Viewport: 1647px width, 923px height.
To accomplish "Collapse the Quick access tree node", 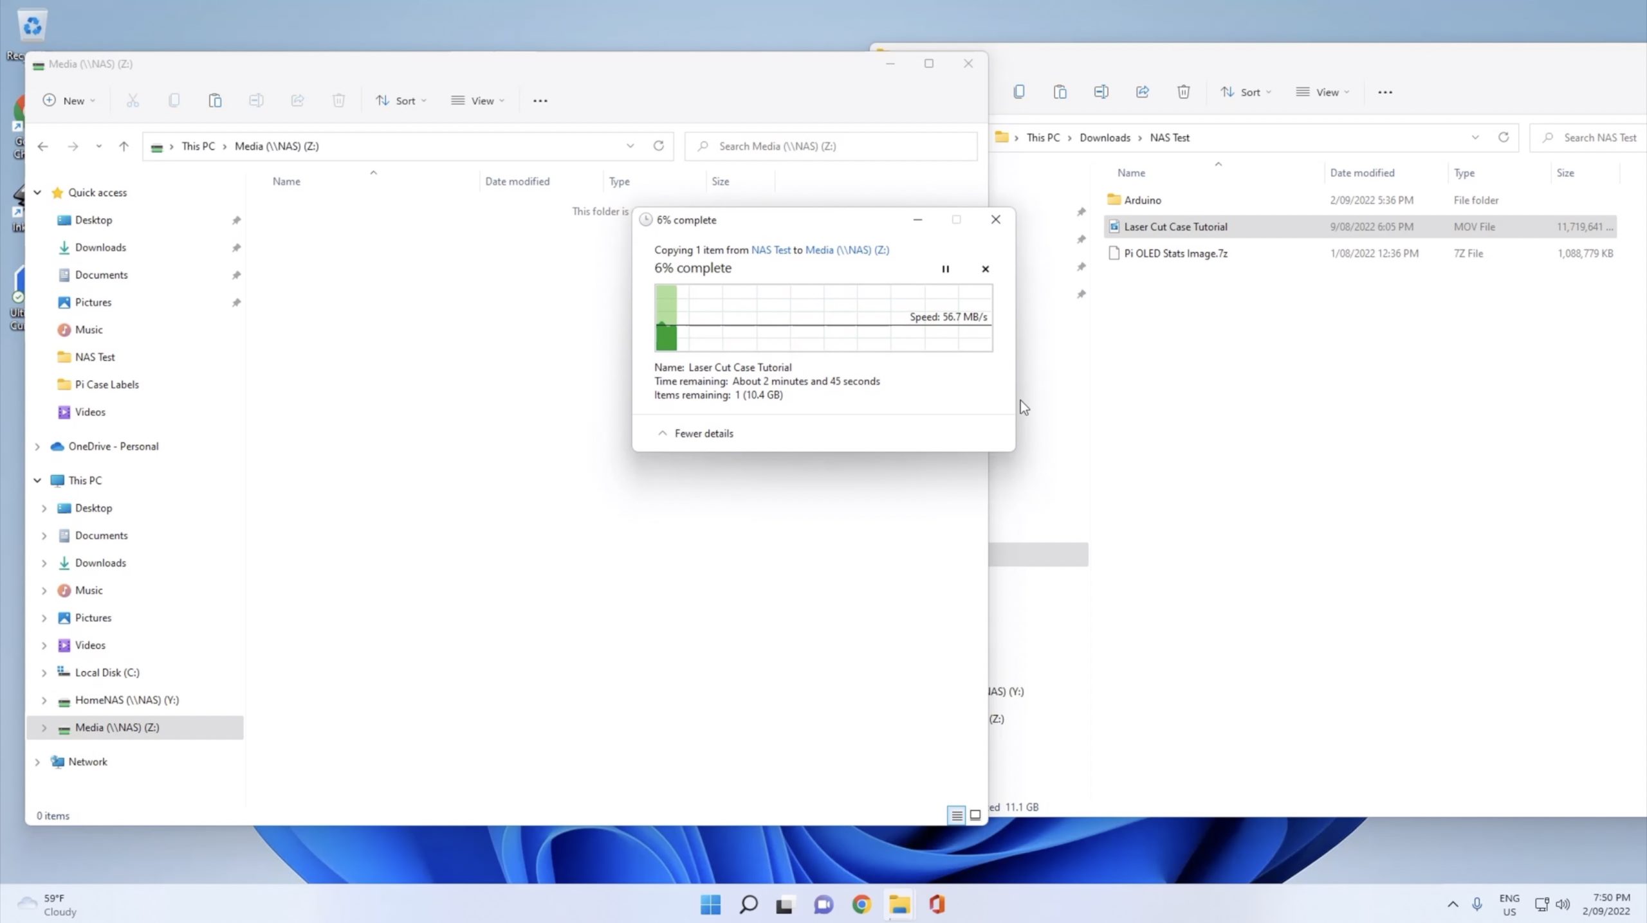I will [37, 192].
